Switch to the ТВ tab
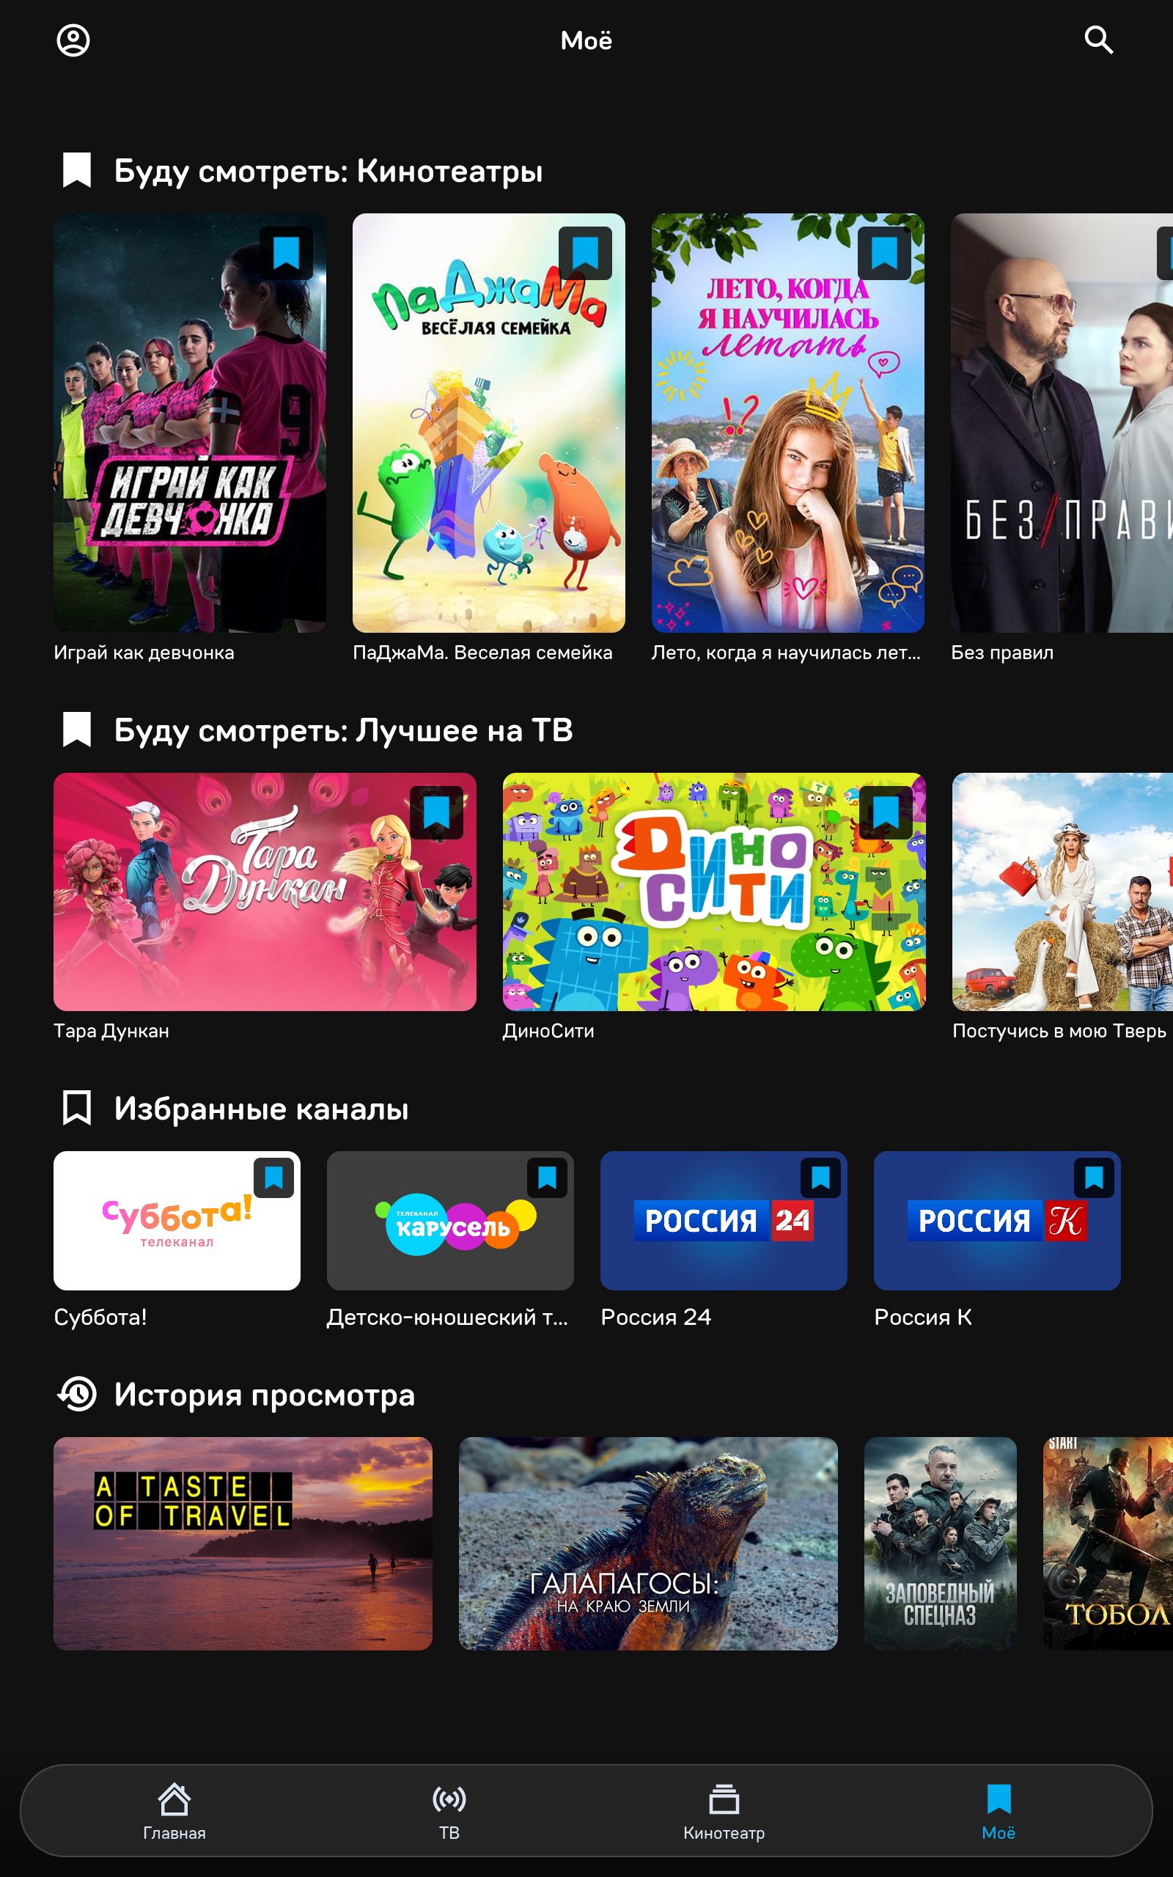This screenshot has width=1173, height=1877. point(449,1812)
